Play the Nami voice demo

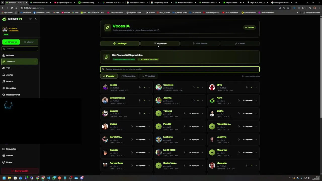[239, 100]
